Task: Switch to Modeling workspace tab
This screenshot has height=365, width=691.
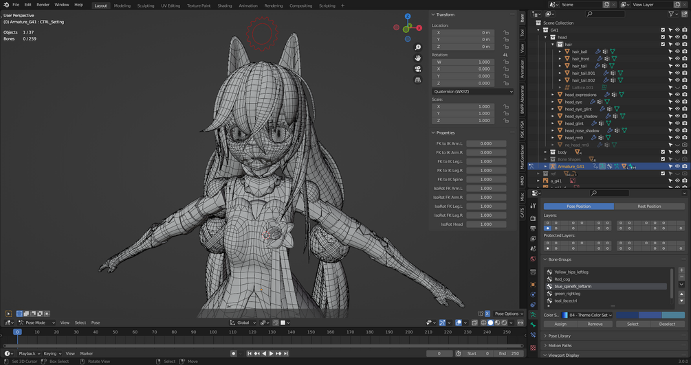Action: click(x=122, y=5)
